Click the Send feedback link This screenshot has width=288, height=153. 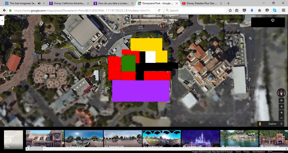tap(259, 152)
